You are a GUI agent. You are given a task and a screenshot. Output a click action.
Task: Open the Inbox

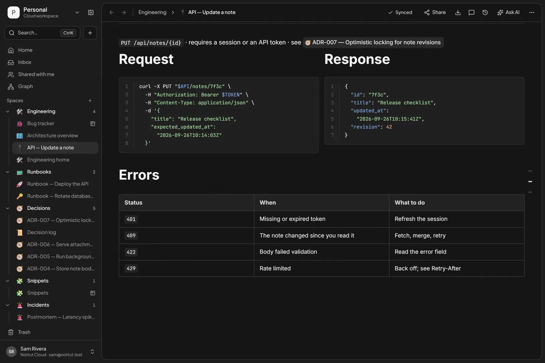point(51,63)
